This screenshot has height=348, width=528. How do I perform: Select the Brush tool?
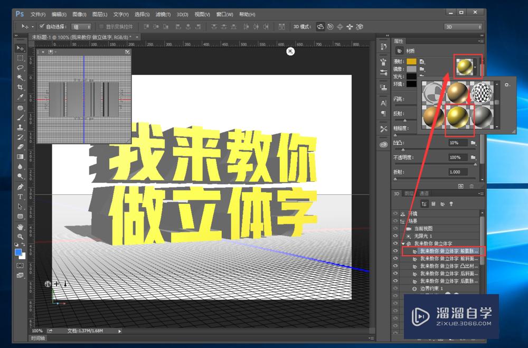20,118
